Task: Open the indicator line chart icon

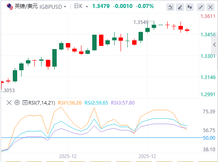Action: tap(170, 7)
